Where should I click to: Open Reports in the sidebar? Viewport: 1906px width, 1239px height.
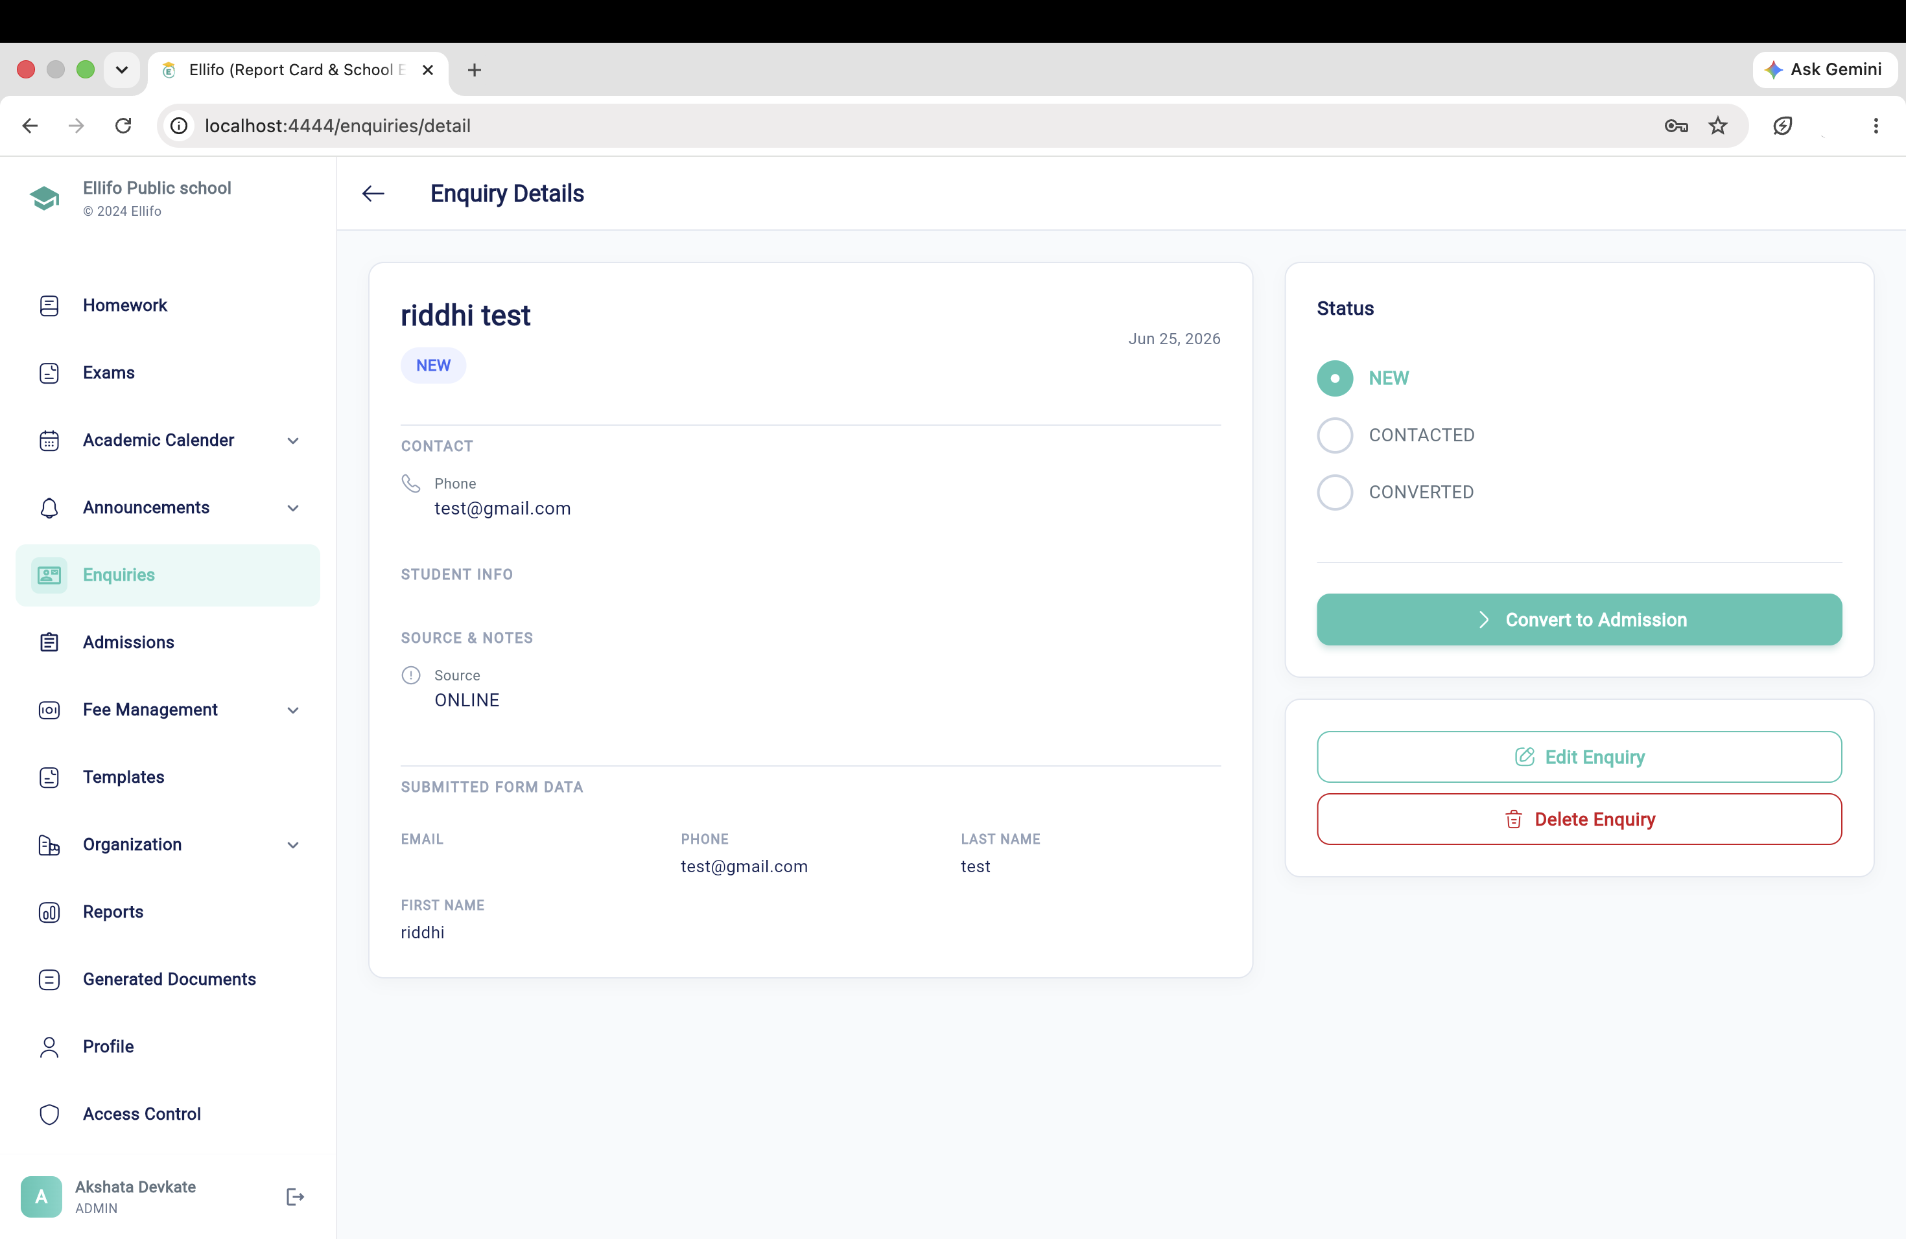pyautogui.click(x=167, y=912)
